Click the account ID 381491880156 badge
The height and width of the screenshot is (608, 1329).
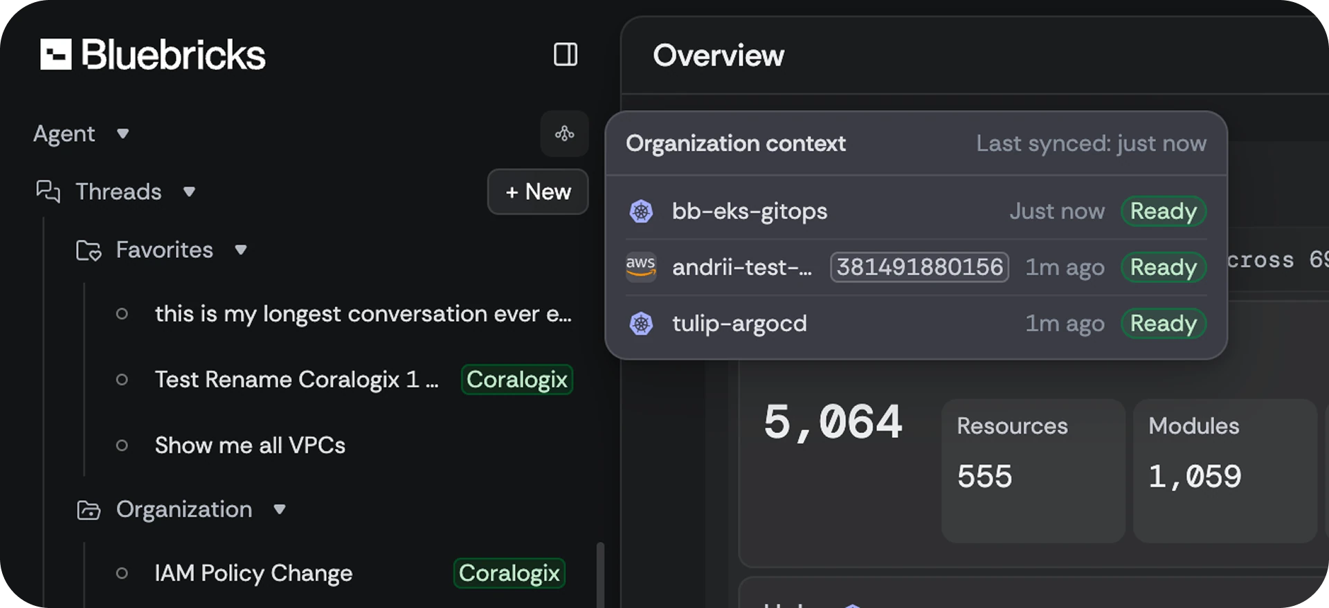919,267
